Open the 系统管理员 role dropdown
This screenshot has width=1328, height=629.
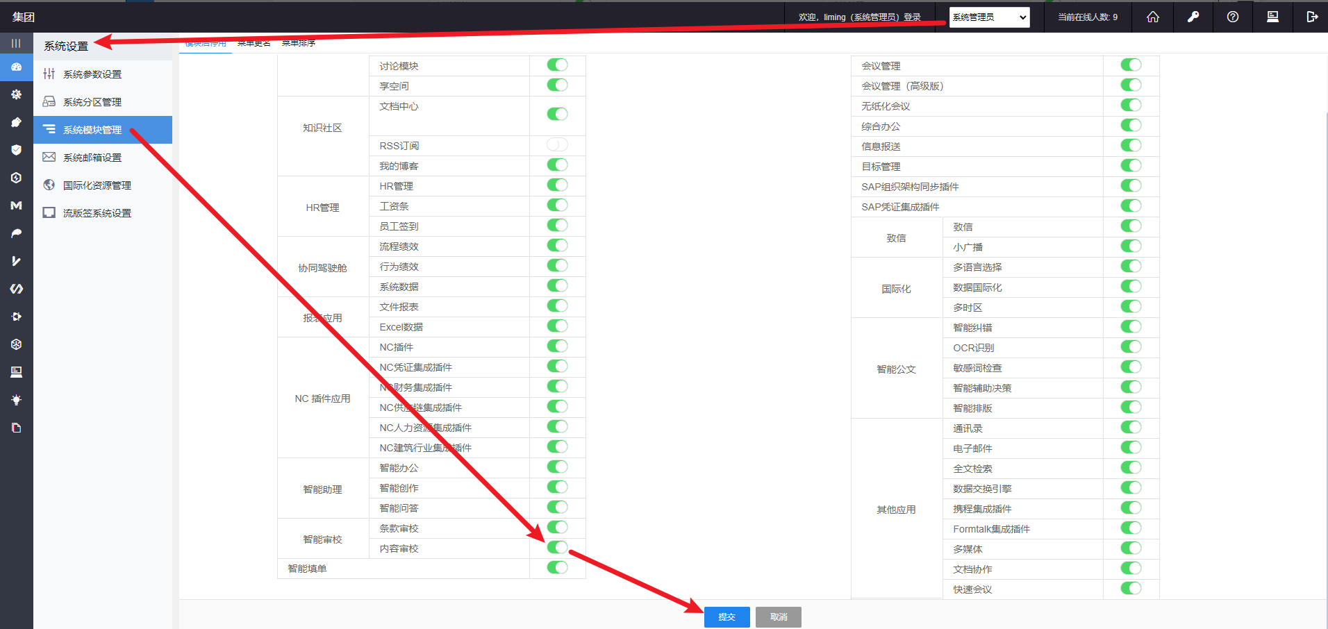990,17
